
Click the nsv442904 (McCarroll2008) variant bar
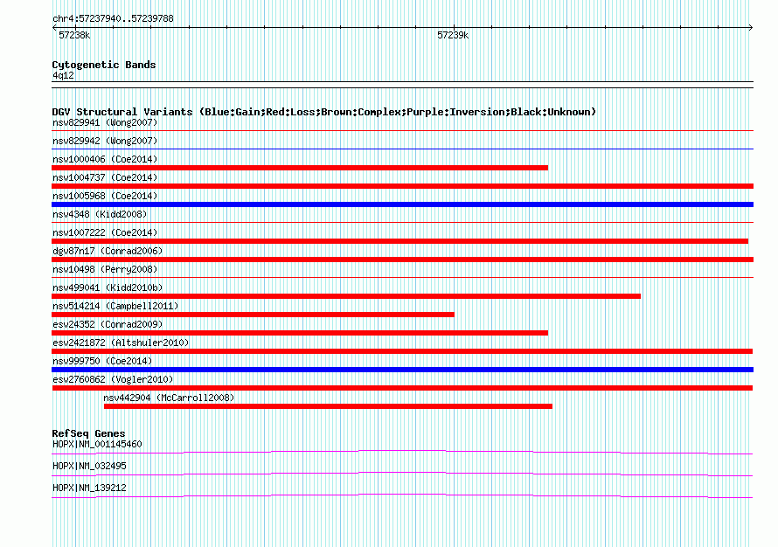(328, 406)
